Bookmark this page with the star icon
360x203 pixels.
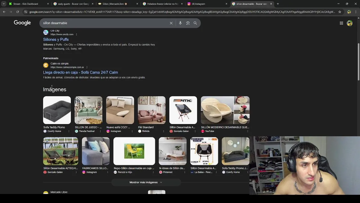pyautogui.click(x=340, y=12)
